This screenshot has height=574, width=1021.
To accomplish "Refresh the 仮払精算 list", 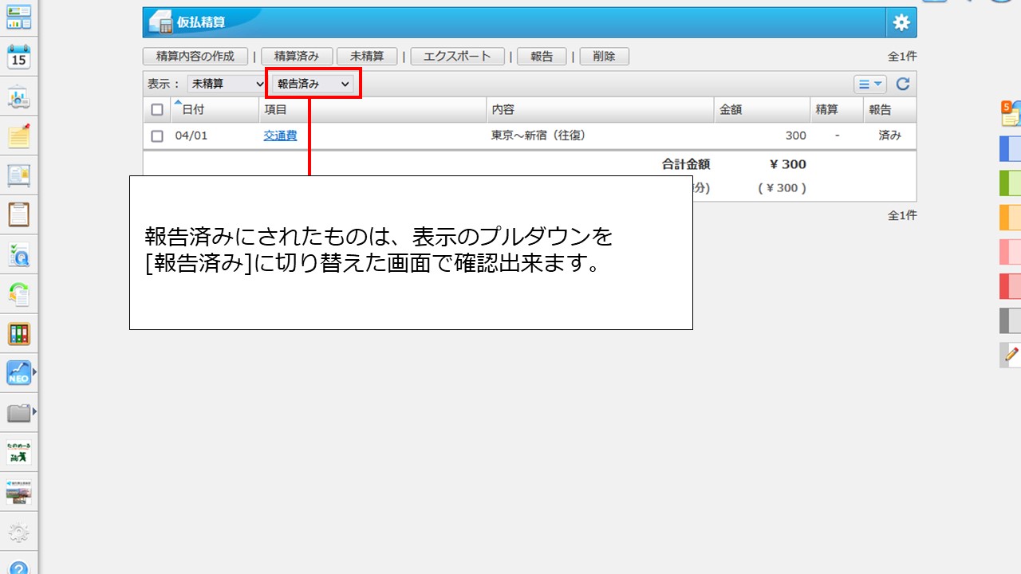I will tap(903, 84).
